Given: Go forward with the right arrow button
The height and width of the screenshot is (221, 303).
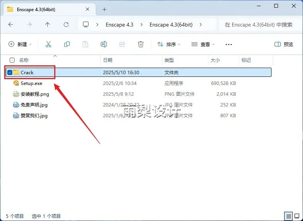Looking at the screenshot, I should 29,25.
